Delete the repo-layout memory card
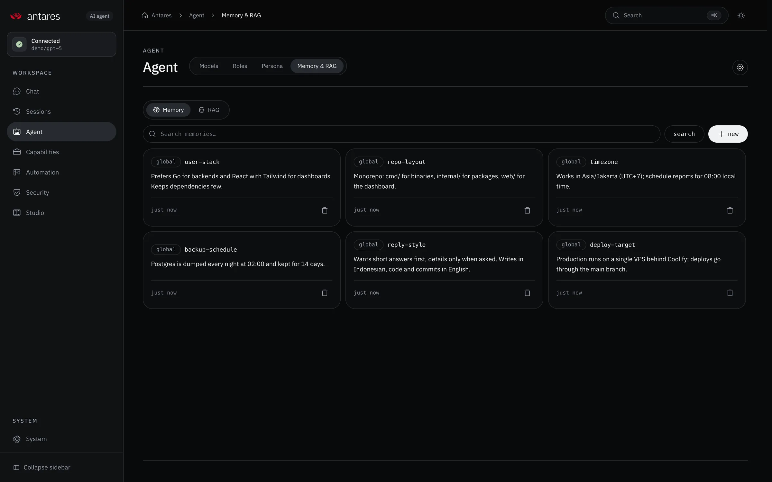This screenshot has height=482, width=772. point(527,210)
